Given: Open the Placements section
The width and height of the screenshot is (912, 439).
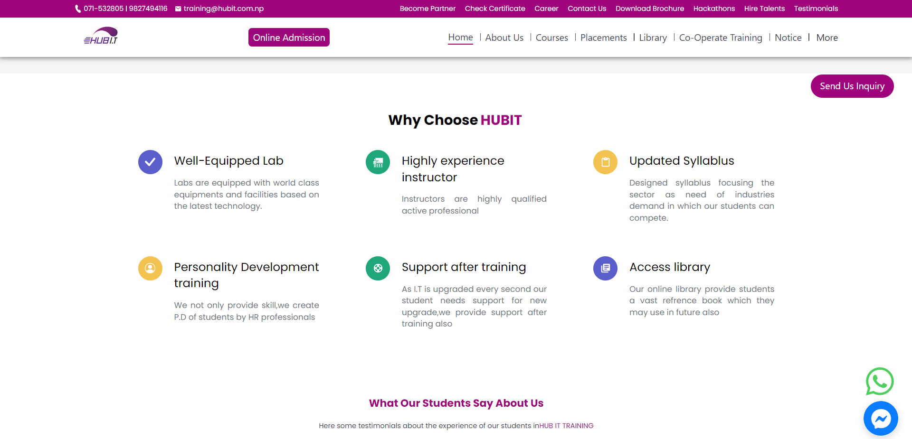Looking at the screenshot, I should (x=603, y=37).
